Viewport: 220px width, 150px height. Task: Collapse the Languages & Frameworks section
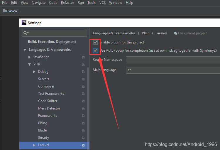click(25, 50)
